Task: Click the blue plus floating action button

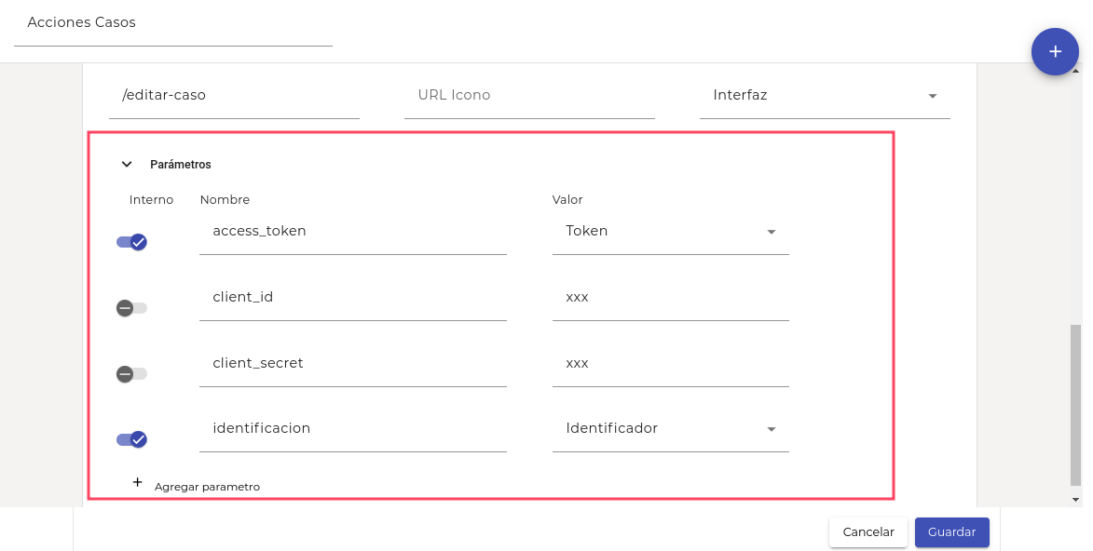Action: pos(1055,51)
